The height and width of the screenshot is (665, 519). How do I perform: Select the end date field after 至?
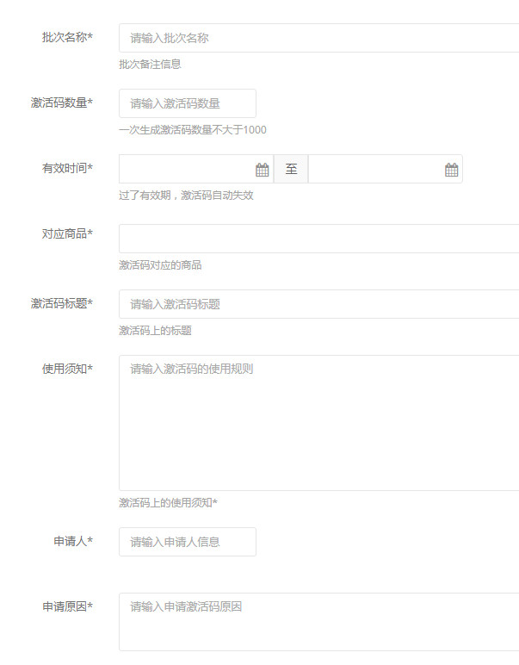click(x=375, y=170)
